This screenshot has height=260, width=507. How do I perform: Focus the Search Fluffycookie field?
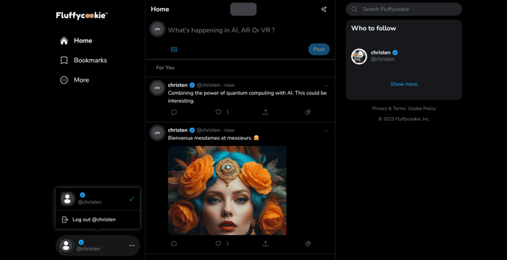coord(404,9)
